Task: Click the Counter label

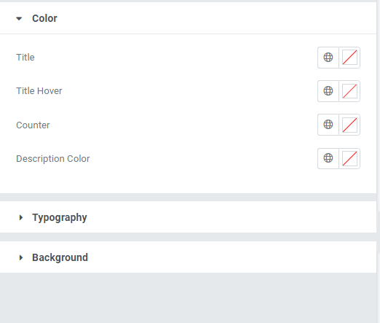Action: (x=33, y=125)
